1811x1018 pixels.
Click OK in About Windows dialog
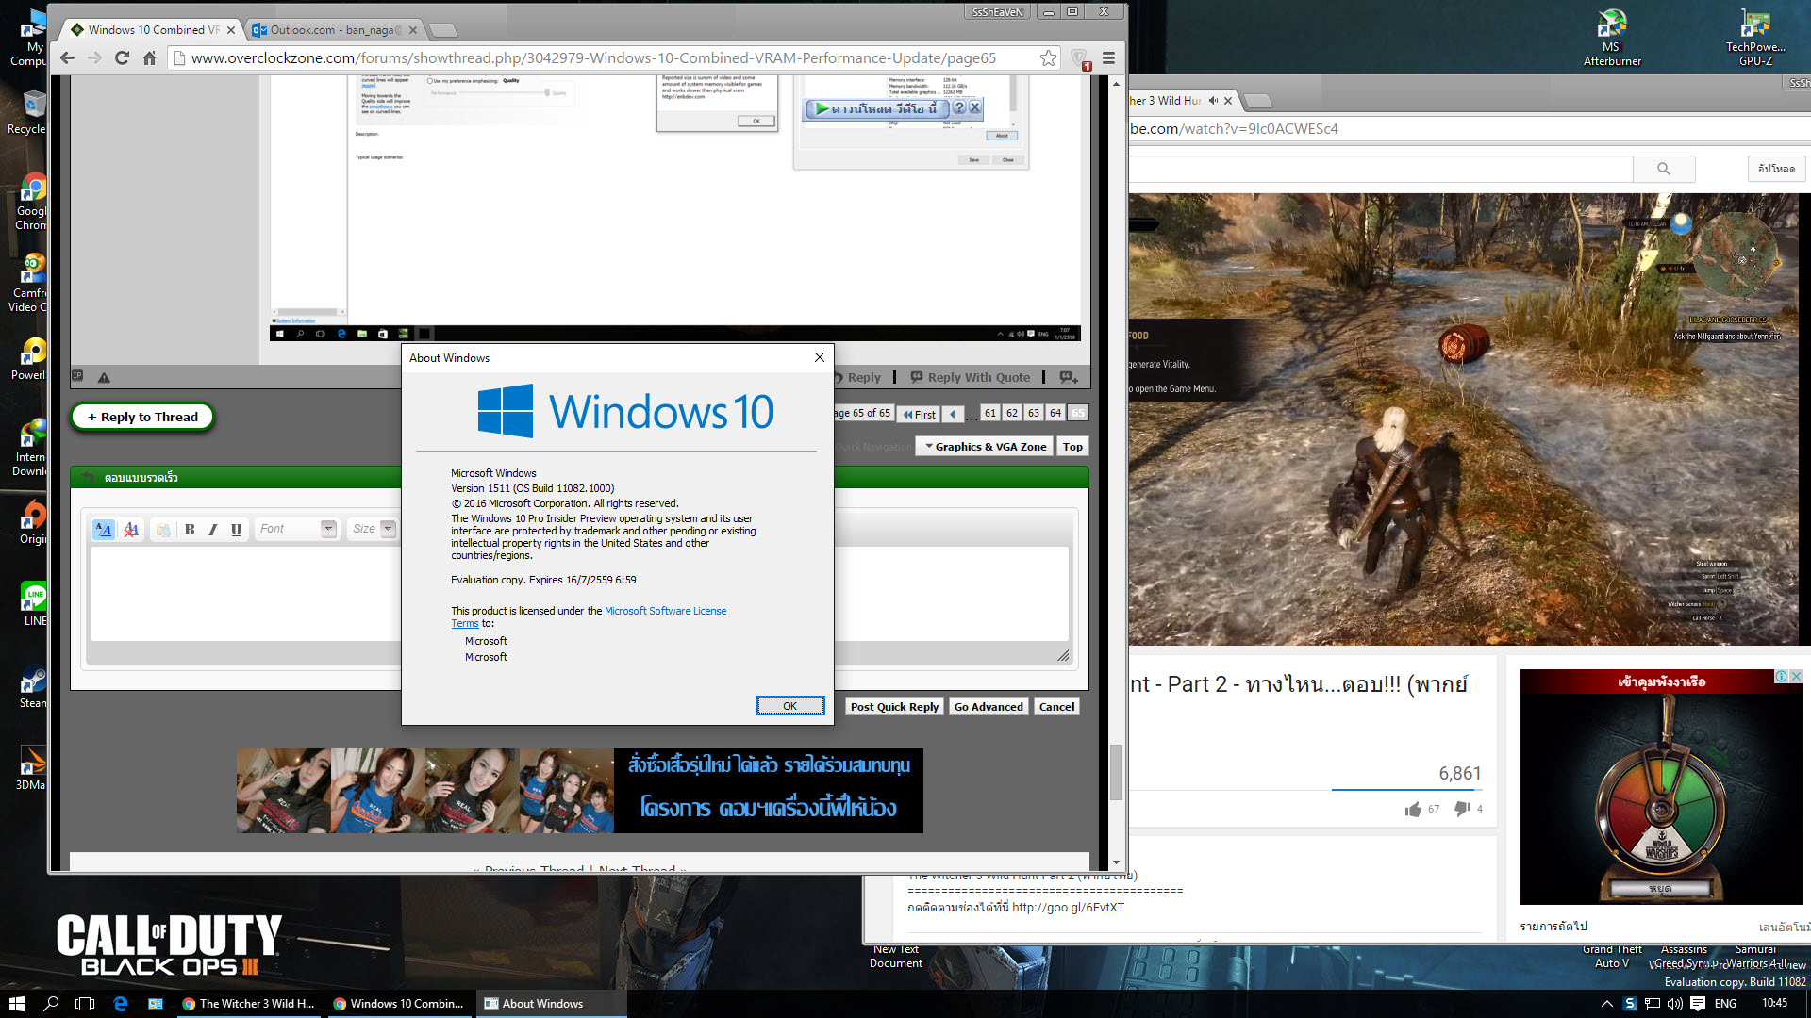(x=790, y=706)
